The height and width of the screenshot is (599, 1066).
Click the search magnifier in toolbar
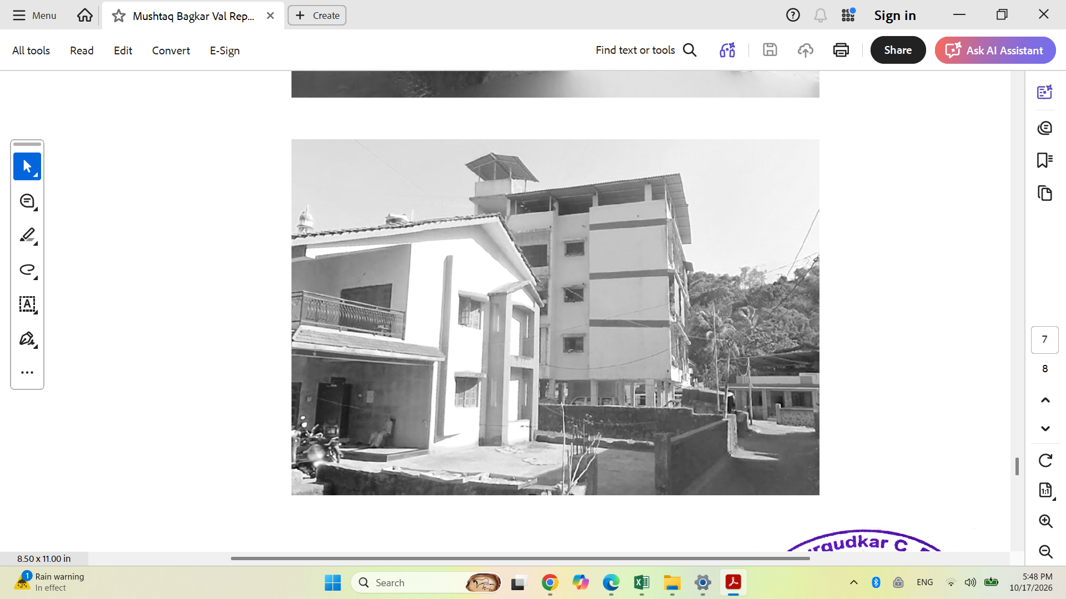click(690, 50)
